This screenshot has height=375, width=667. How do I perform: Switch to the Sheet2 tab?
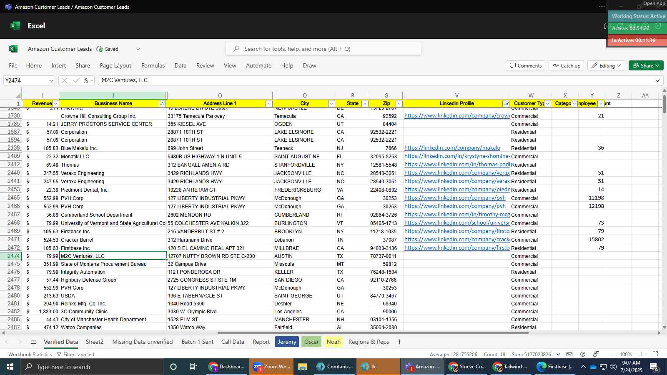tap(95, 342)
